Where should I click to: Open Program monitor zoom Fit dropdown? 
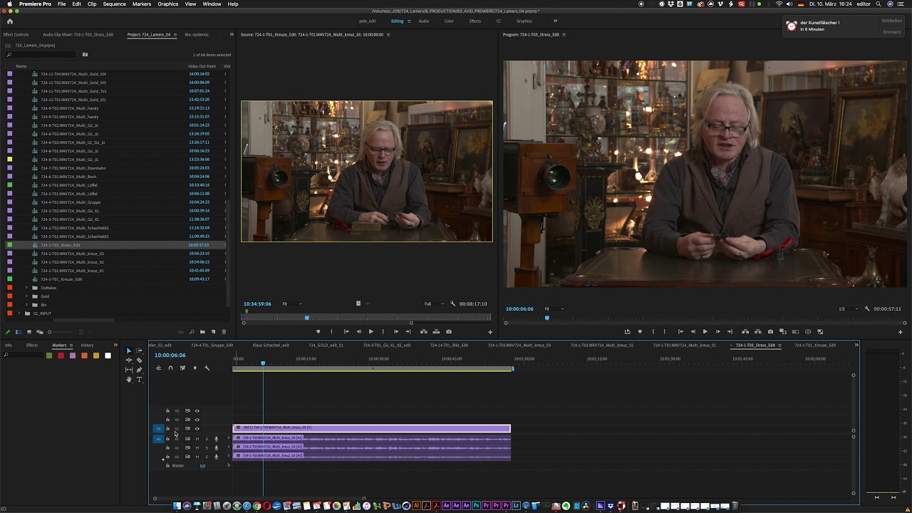[x=554, y=309]
